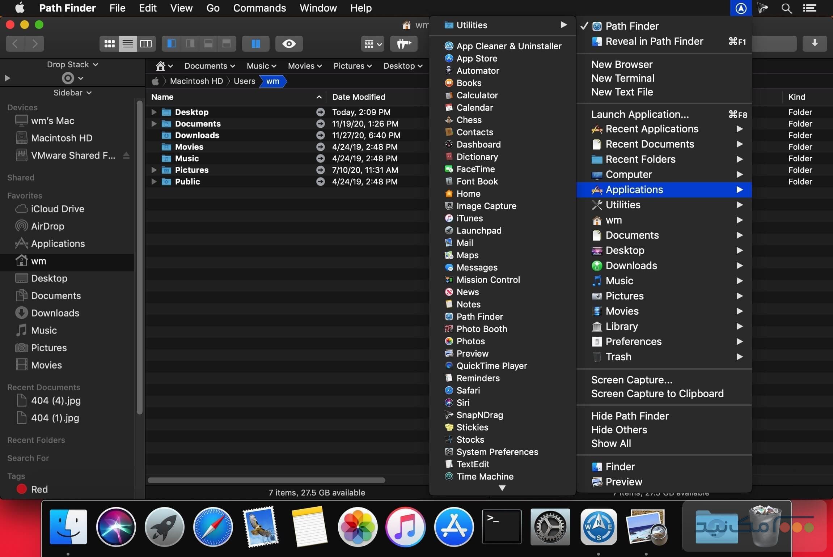Viewport: 833px width, 557px height.
Task: Click the Quick Look eye button
Action: (x=289, y=44)
